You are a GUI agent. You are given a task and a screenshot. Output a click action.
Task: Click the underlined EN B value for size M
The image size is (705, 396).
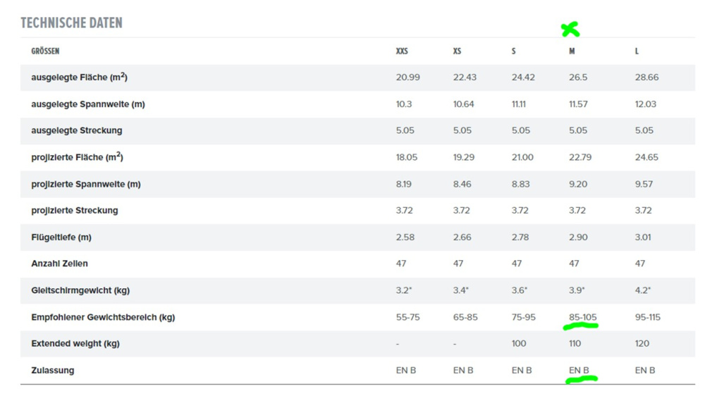click(579, 371)
